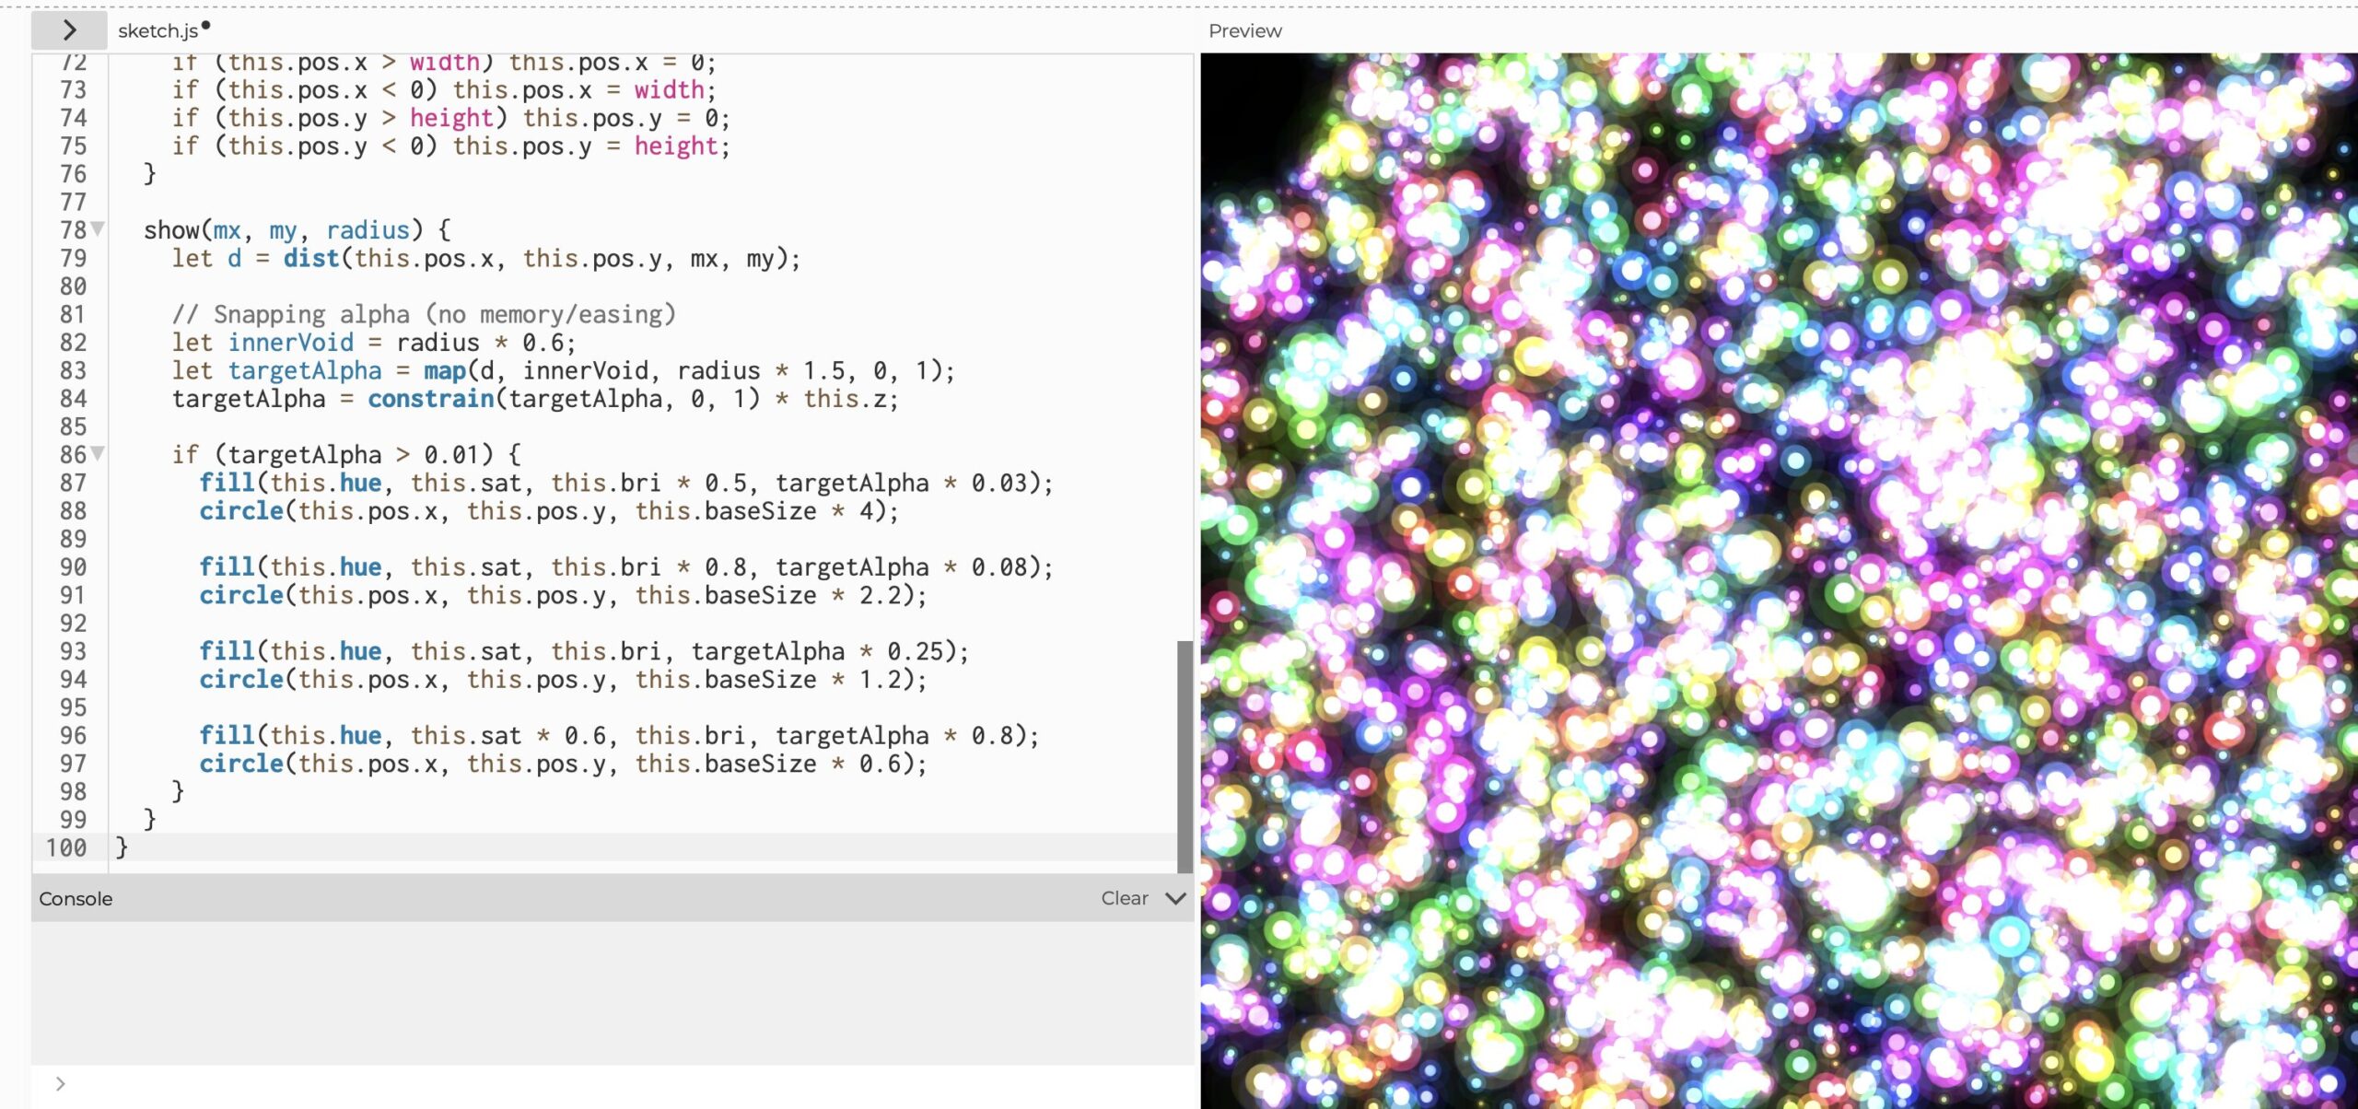
Task: Click the 'innerVoid' variable declaration on line 82
Action: tap(290, 343)
